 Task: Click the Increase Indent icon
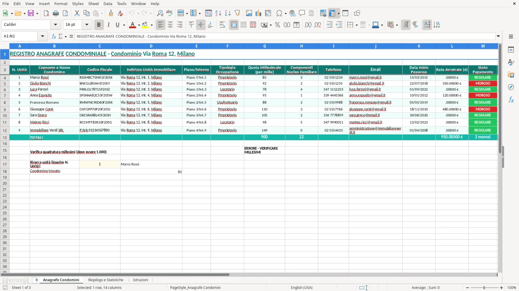pyautogui.click(x=330, y=25)
